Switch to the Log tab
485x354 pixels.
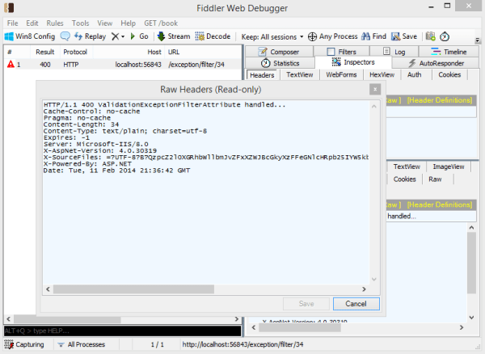(394, 52)
